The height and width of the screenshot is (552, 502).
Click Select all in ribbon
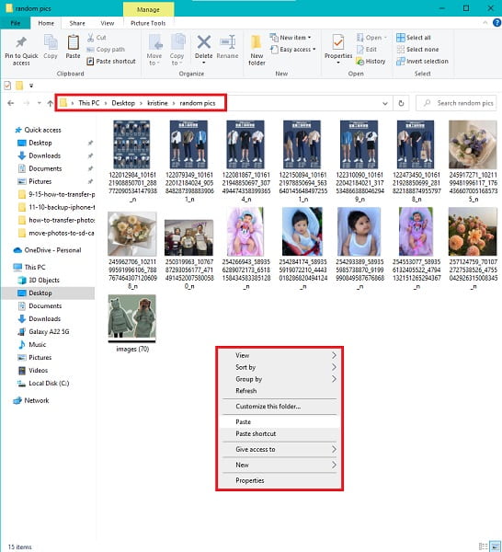414,38
